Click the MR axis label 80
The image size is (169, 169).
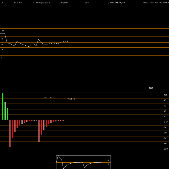[165, 100]
